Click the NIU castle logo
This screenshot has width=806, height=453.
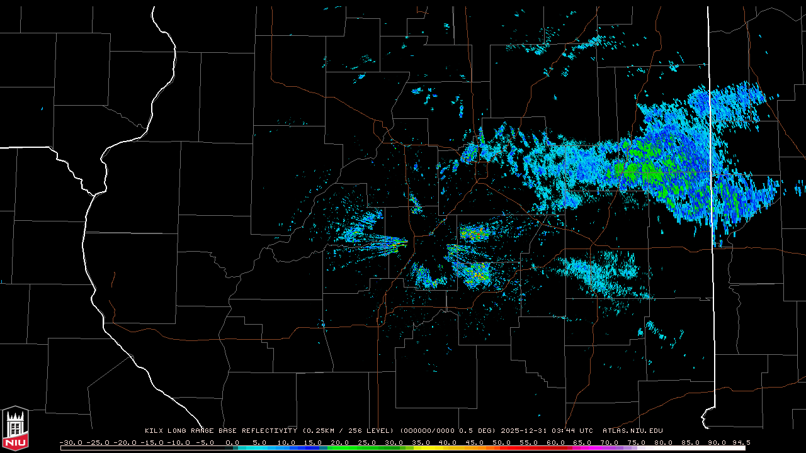(x=15, y=429)
